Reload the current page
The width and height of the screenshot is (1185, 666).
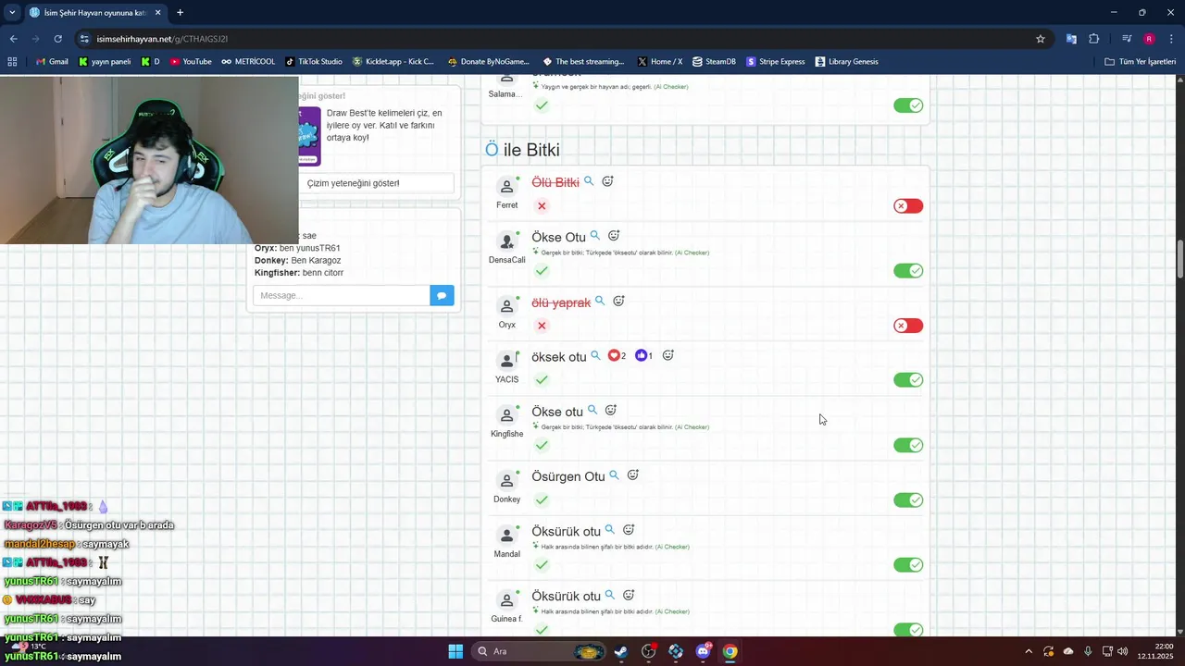tap(57, 39)
